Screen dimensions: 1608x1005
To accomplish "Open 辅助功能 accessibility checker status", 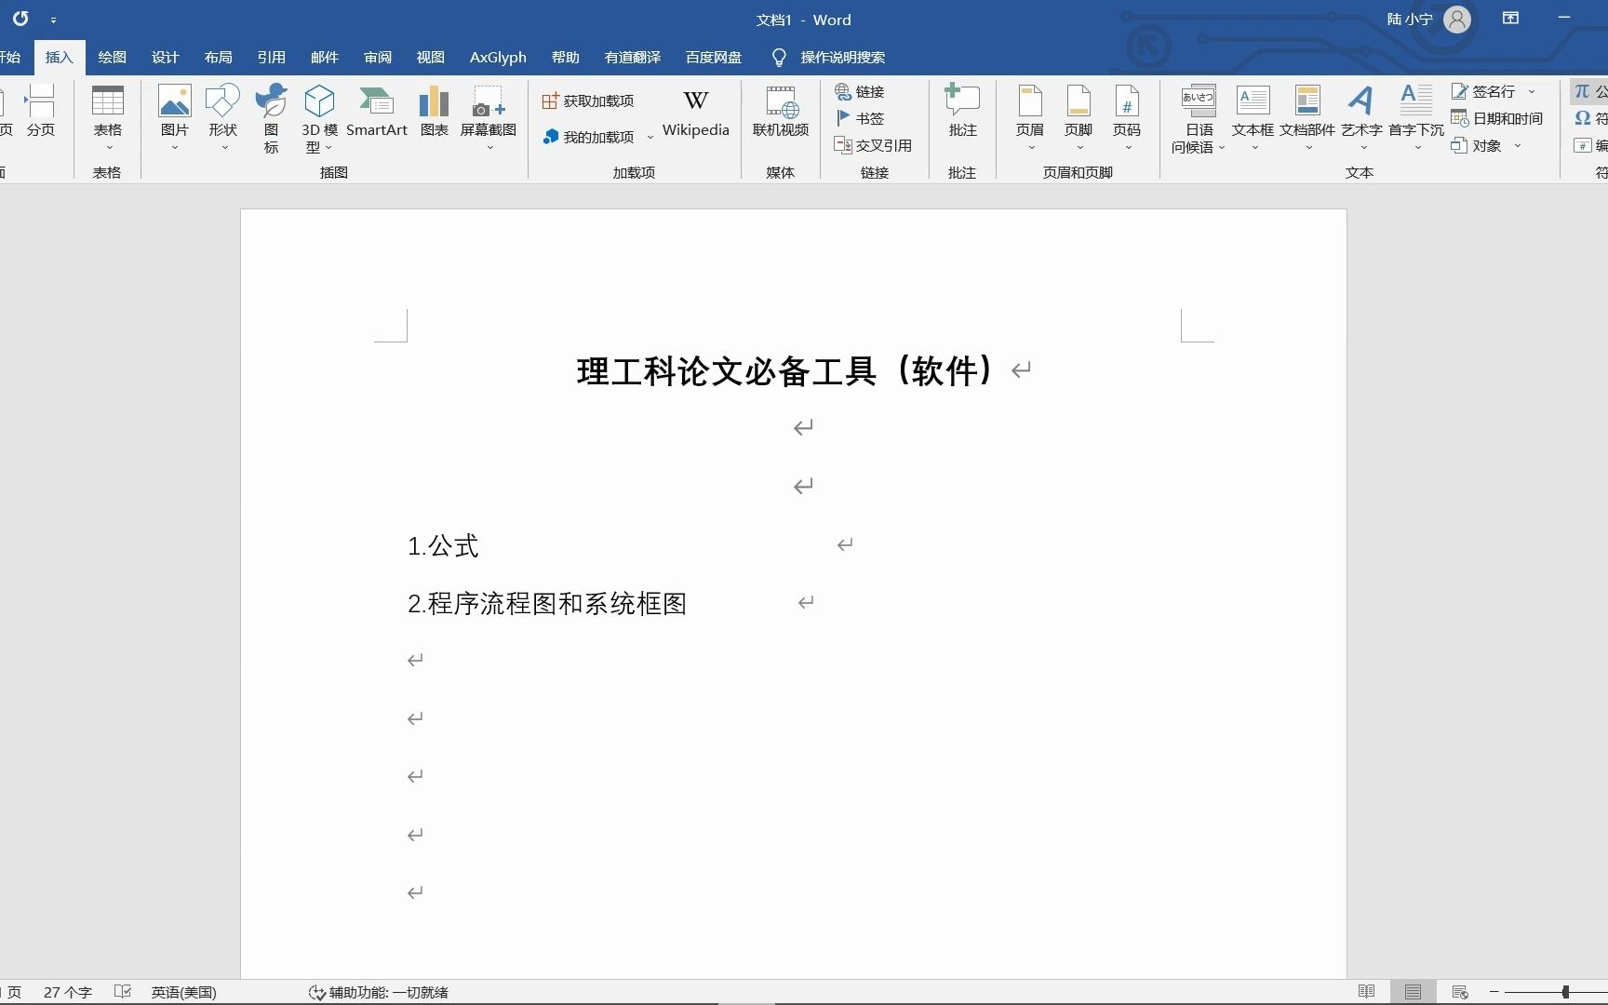I will [x=378, y=992].
